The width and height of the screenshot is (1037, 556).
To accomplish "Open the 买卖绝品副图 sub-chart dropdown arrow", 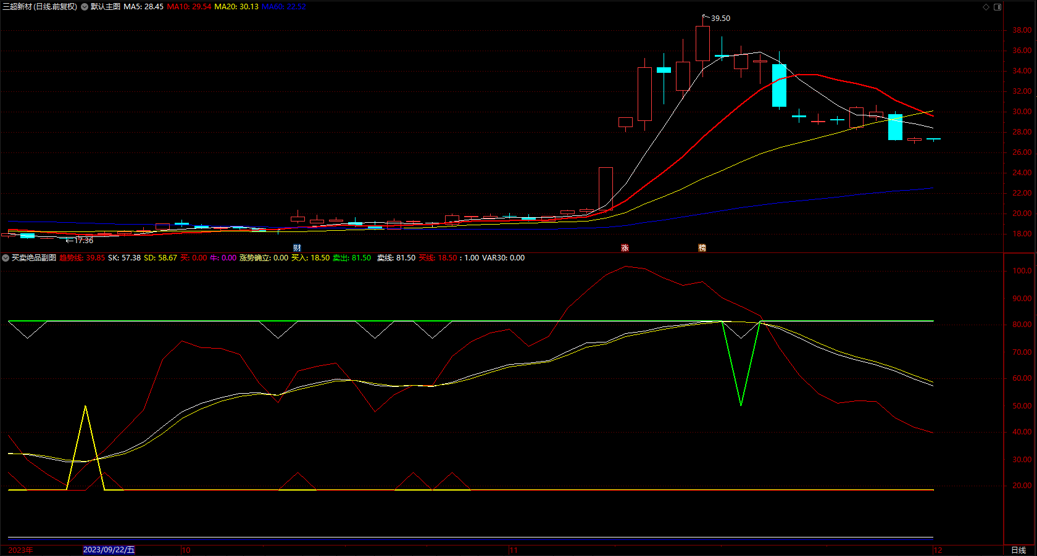I will [x=6, y=258].
